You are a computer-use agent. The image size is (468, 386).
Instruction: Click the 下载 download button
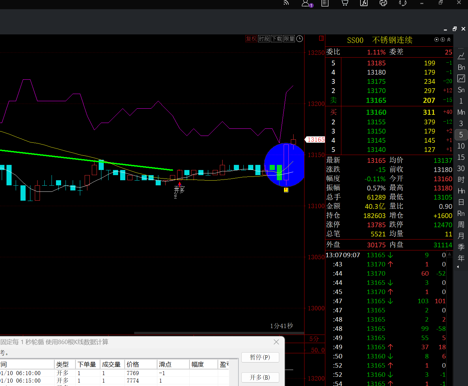pos(276,39)
